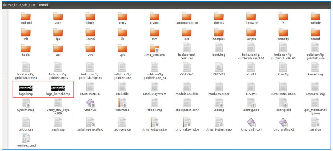Screen dimensions: 333x151
Task: Select the COPYING file
Action: pos(187,67)
